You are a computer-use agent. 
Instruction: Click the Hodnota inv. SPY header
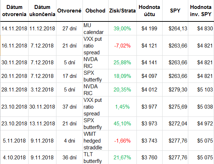pos(201,11)
